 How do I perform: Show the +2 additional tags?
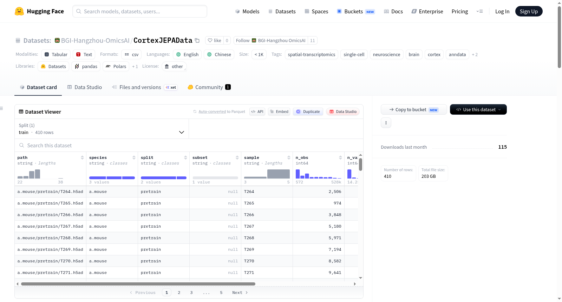[x=475, y=54]
